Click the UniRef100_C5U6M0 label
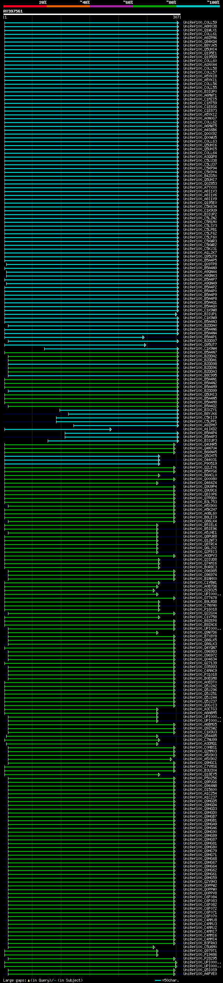The height and width of the screenshot is (983, 223). (x=200, y=947)
